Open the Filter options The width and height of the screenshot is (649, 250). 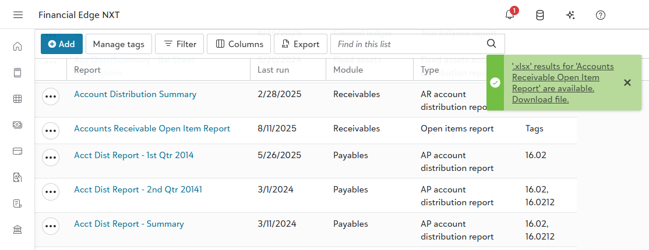(x=179, y=44)
